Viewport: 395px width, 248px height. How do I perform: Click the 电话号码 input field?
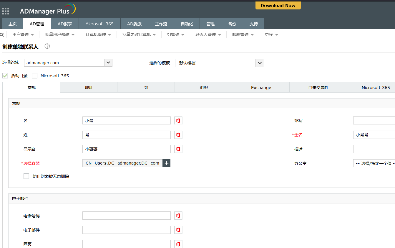pos(127,216)
